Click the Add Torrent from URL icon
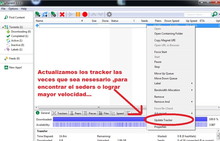This screenshot has width=220, height=141. [45, 14]
